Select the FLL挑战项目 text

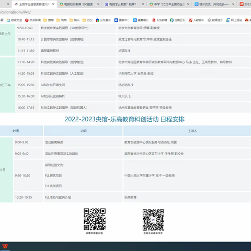[x=53, y=186]
